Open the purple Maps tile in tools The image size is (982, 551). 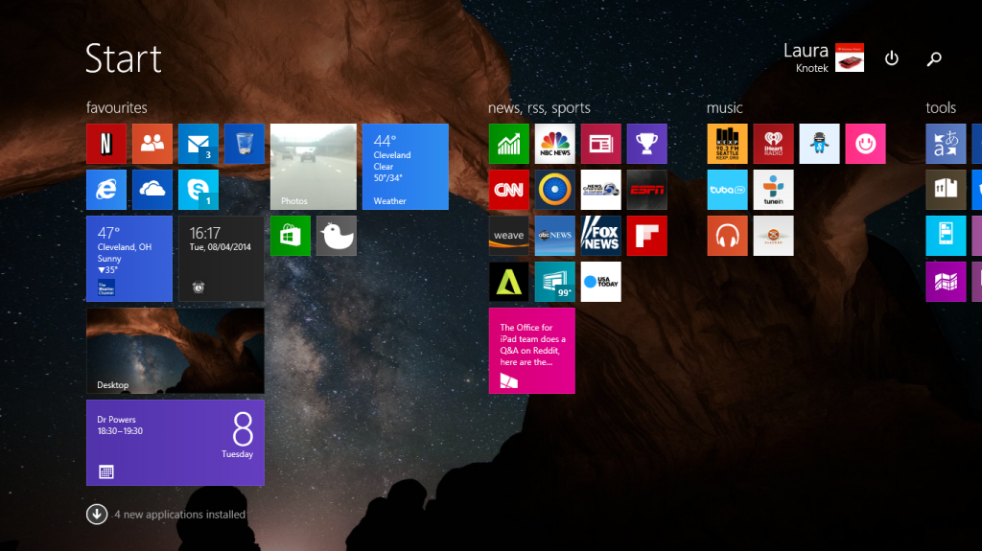[946, 282]
